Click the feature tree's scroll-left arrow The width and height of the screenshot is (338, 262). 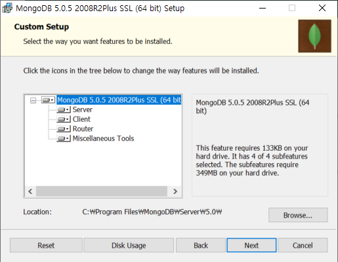pos(30,191)
